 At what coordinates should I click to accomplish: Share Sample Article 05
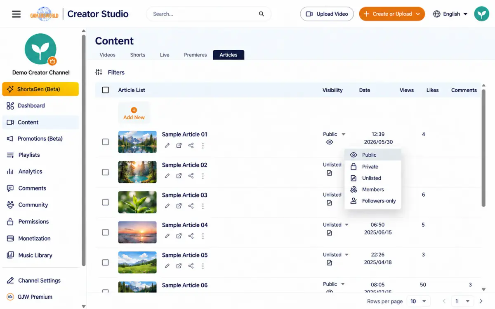click(191, 266)
